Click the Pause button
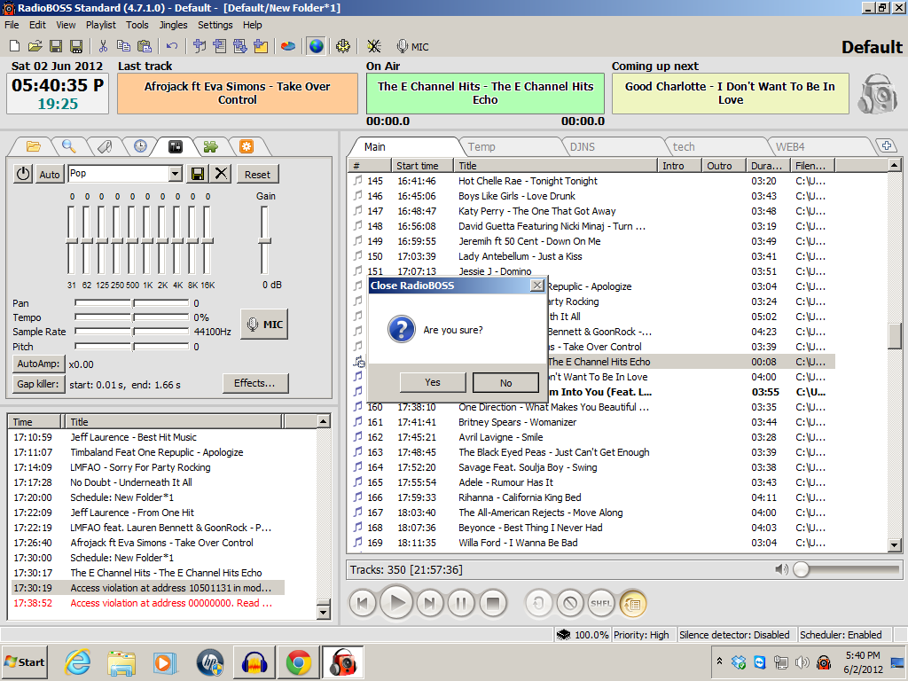Viewport: 908px width, 681px height. point(461,604)
